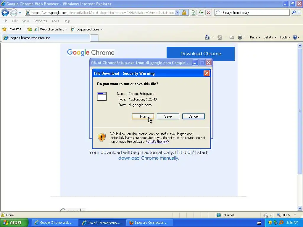Click the security shield tray icon

coord(270,223)
